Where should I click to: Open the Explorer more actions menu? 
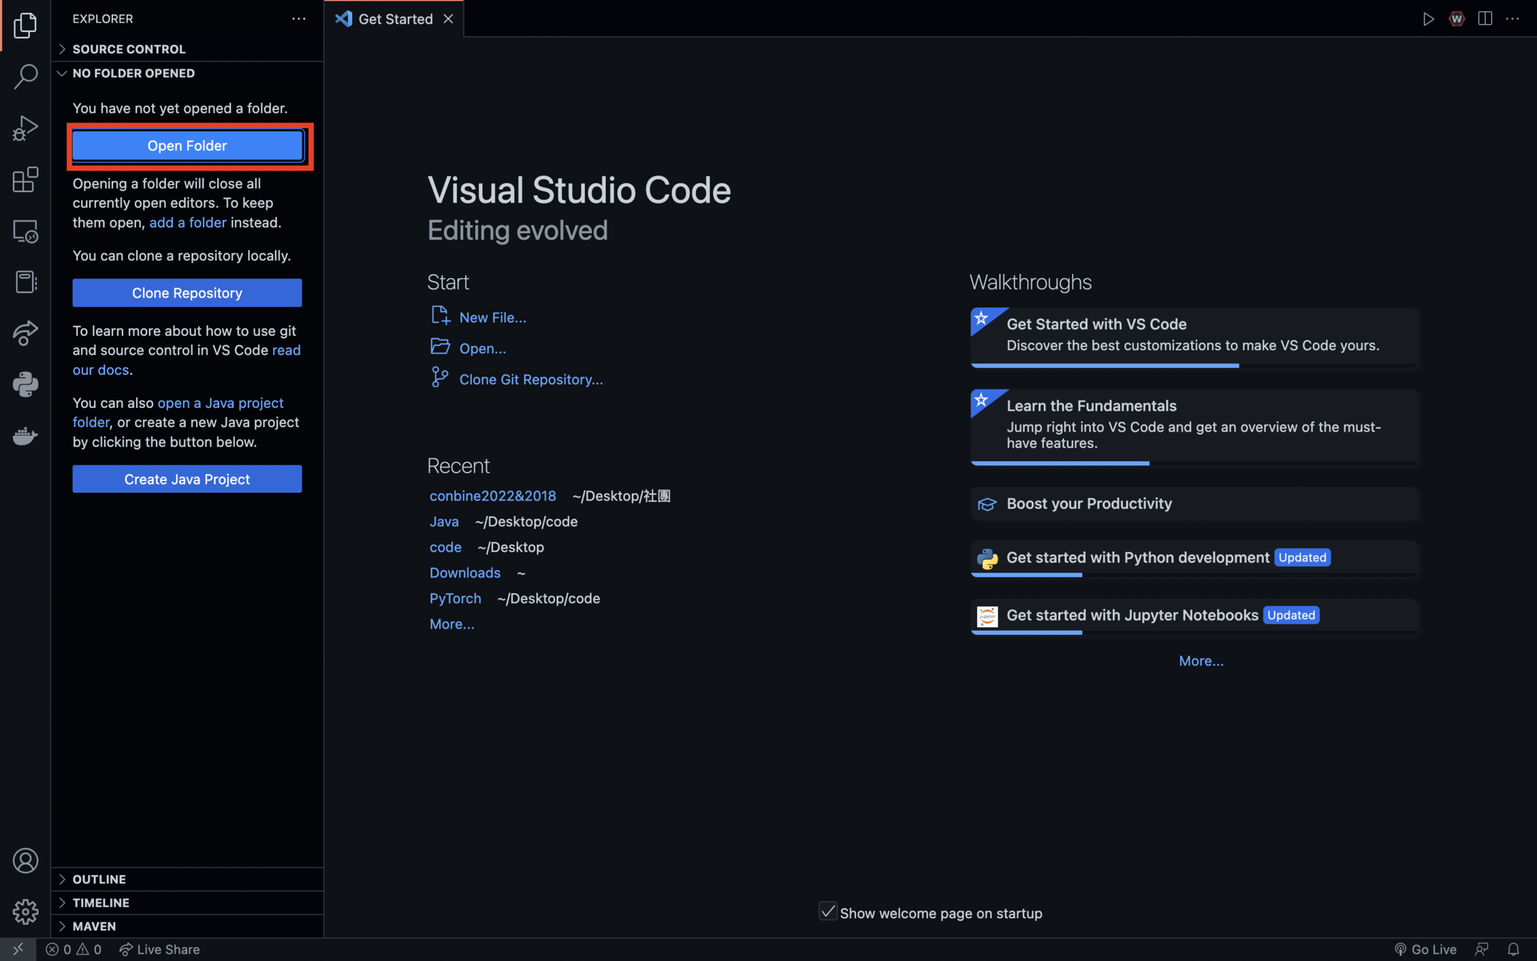[x=299, y=19]
